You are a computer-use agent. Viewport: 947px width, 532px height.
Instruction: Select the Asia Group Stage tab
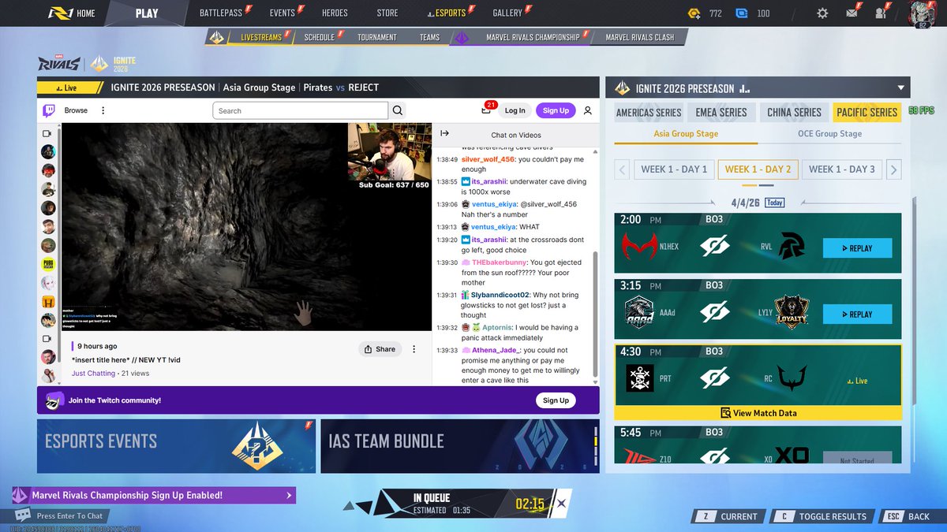tap(686, 134)
